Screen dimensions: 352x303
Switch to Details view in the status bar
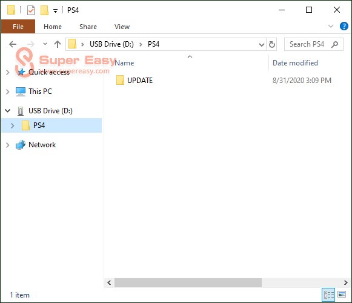coord(328,295)
